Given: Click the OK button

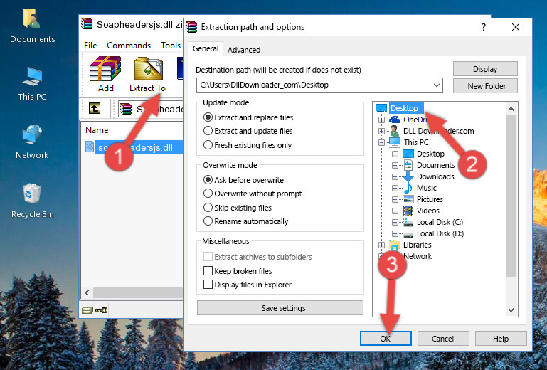Looking at the screenshot, I should click(386, 339).
